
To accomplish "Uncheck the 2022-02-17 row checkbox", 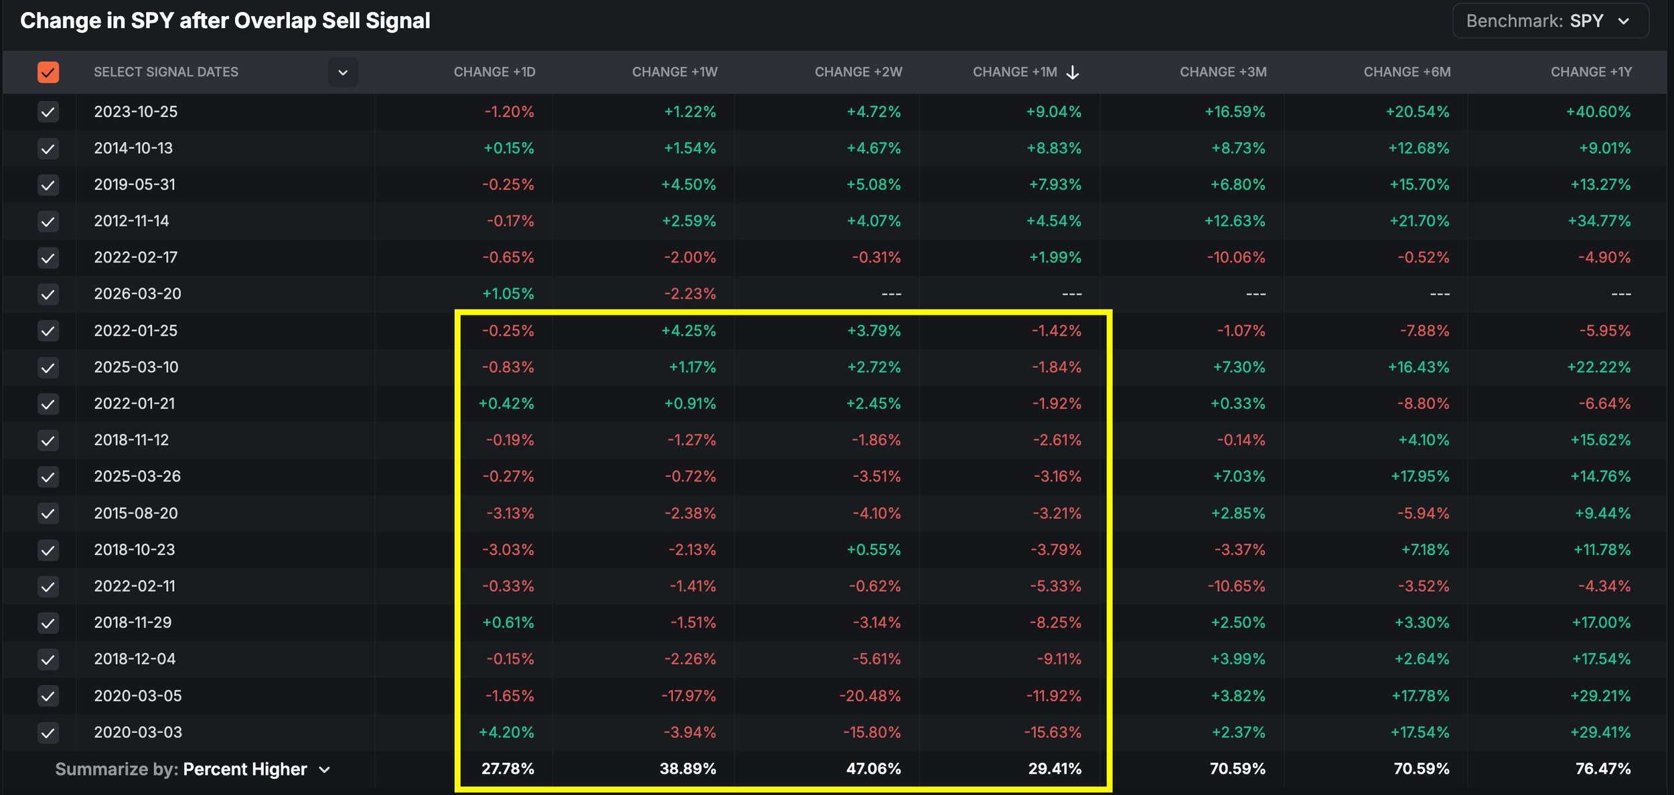I will pyautogui.click(x=48, y=258).
